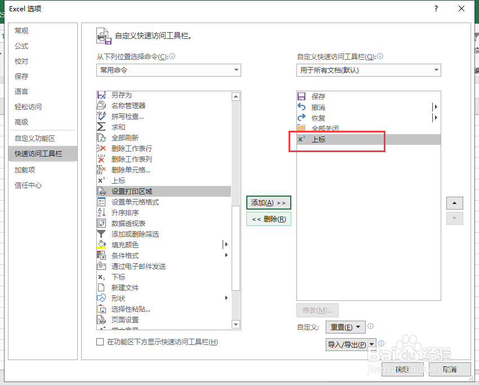Select the subscript icon (下标)
Screen dimensions: 479x386
(x=101, y=277)
